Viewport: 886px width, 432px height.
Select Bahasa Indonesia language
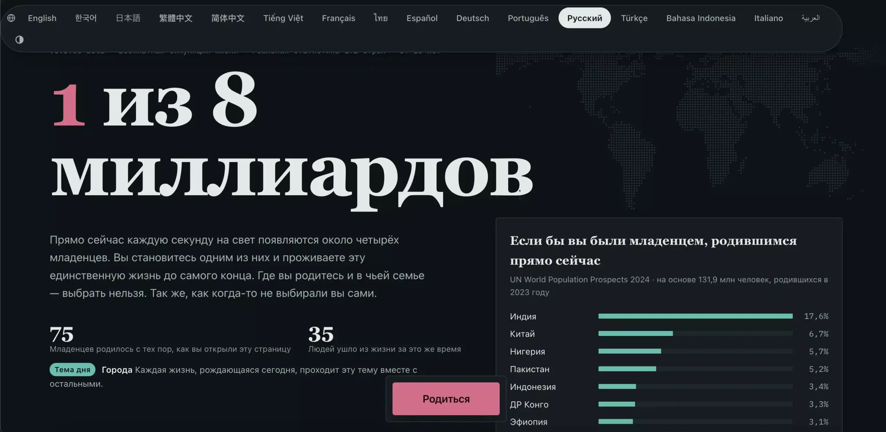tap(701, 18)
